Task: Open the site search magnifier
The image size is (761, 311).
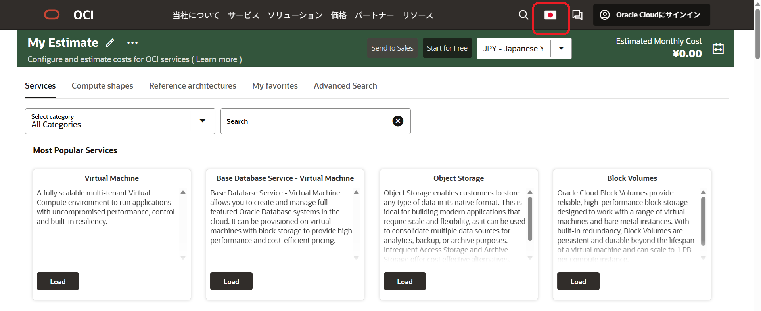Action: (523, 15)
